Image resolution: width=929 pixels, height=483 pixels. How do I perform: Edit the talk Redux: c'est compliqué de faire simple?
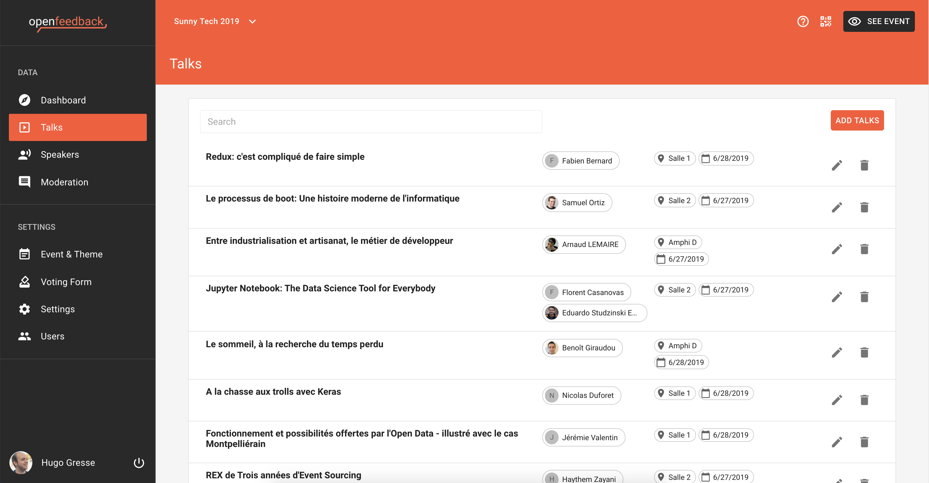coord(837,165)
